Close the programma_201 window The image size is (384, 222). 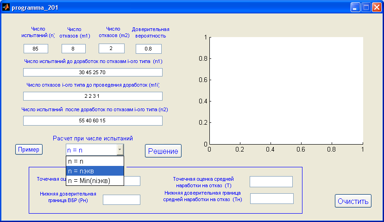click(377, 7)
